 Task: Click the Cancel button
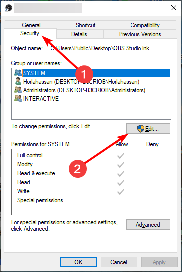119,262
